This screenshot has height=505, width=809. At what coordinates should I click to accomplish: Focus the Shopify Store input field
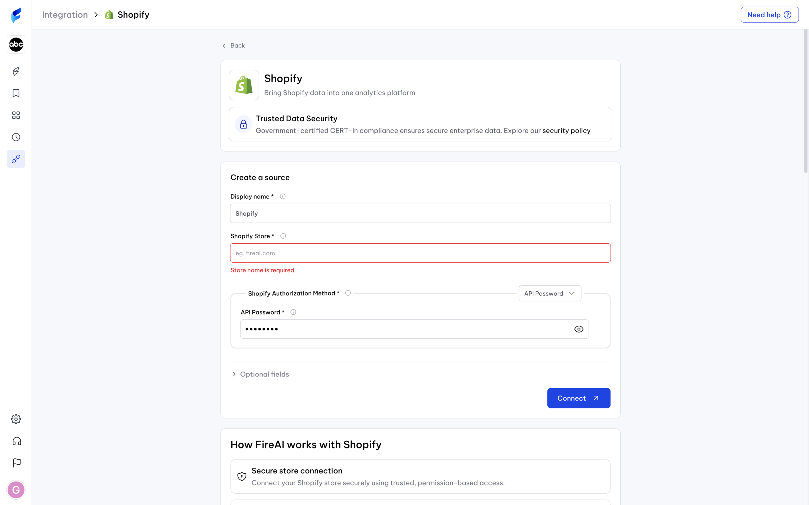(x=420, y=253)
